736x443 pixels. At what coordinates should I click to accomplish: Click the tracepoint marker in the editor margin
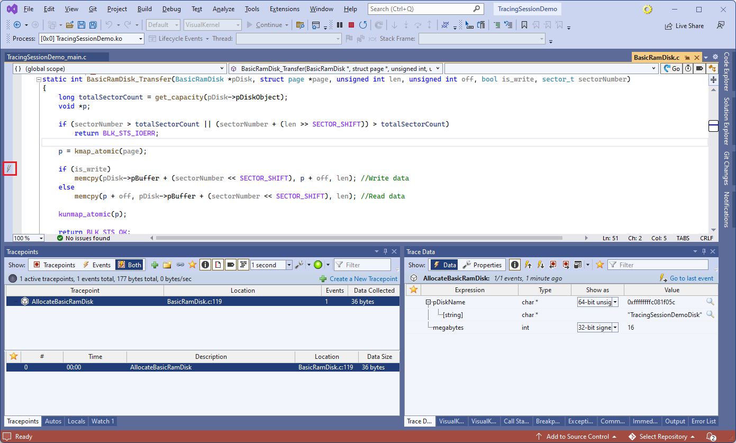[10, 169]
